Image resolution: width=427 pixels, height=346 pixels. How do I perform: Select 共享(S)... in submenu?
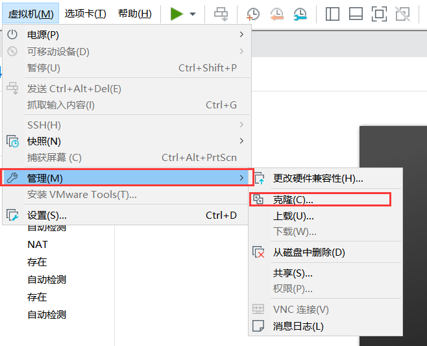click(326, 273)
